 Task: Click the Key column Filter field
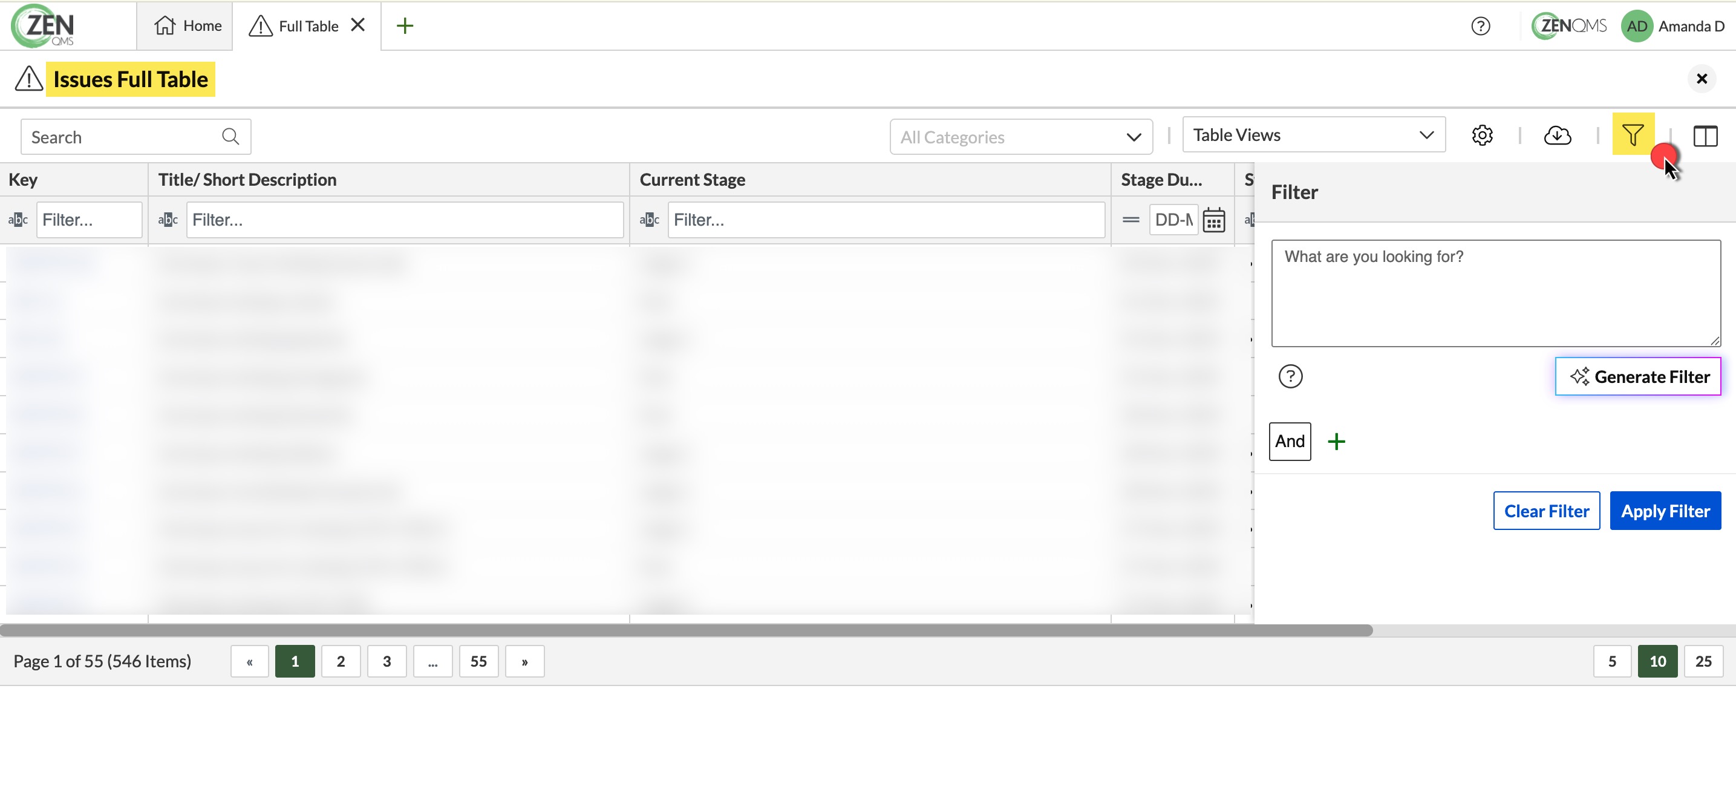click(89, 220)
